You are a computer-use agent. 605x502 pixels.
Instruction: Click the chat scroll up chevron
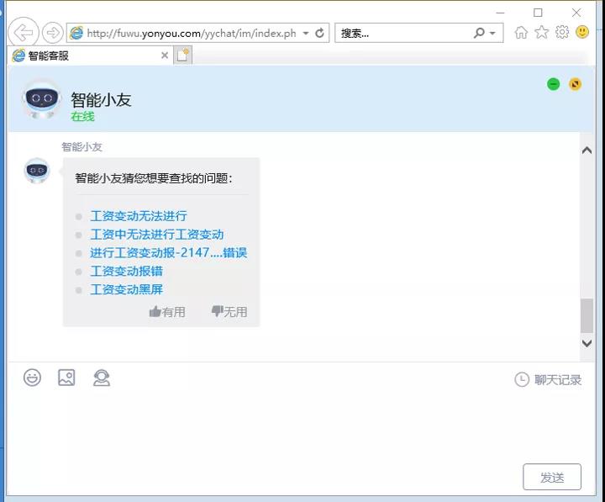coord(587,151)
